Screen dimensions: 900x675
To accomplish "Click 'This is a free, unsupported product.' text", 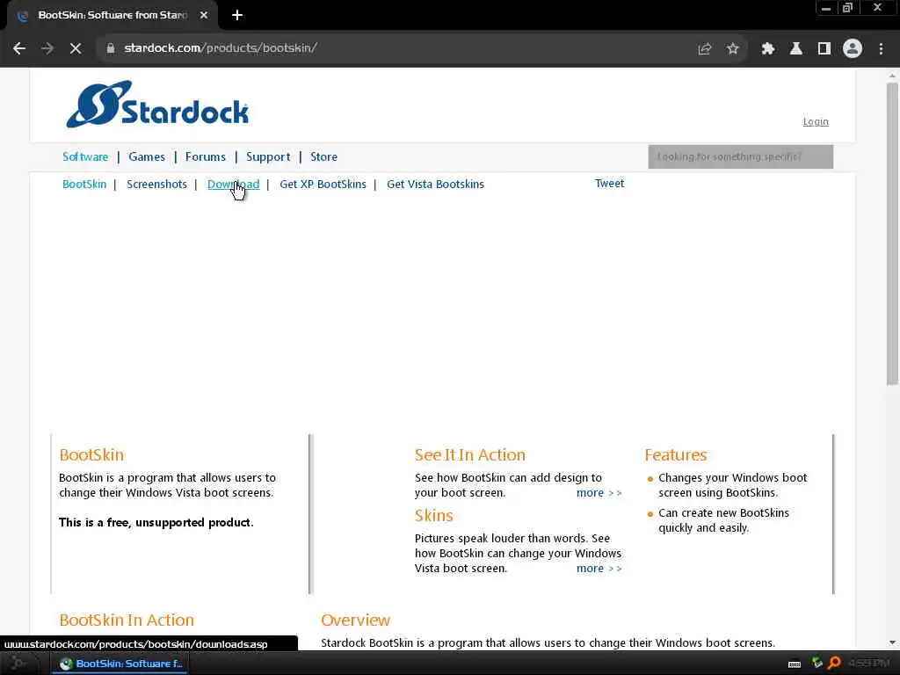I will click(x=156, y=523).
